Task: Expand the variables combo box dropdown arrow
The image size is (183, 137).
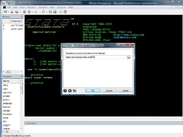Action: (x=129, y=57)
